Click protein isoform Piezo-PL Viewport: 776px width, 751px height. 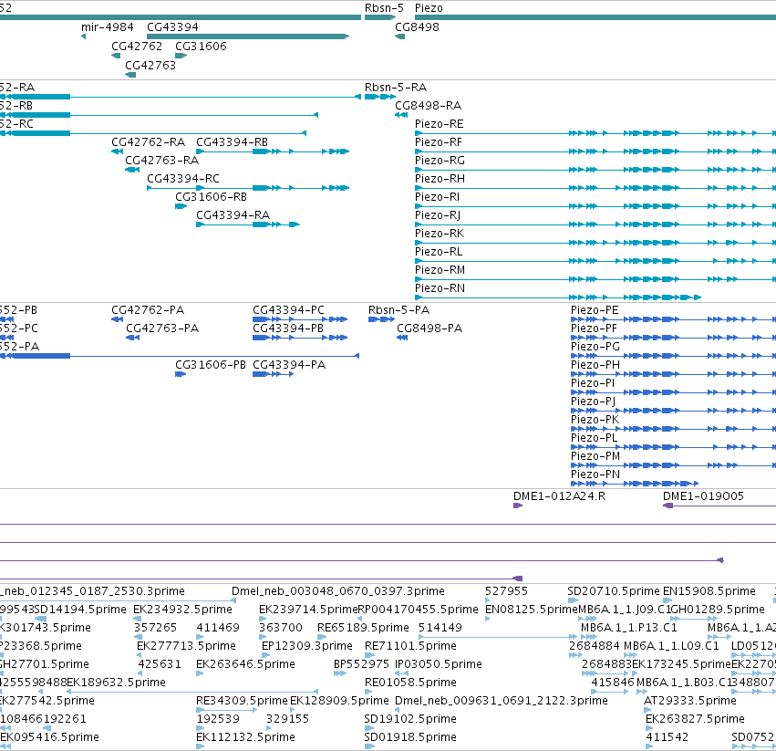pyautogui.click(x=594, y=438)
